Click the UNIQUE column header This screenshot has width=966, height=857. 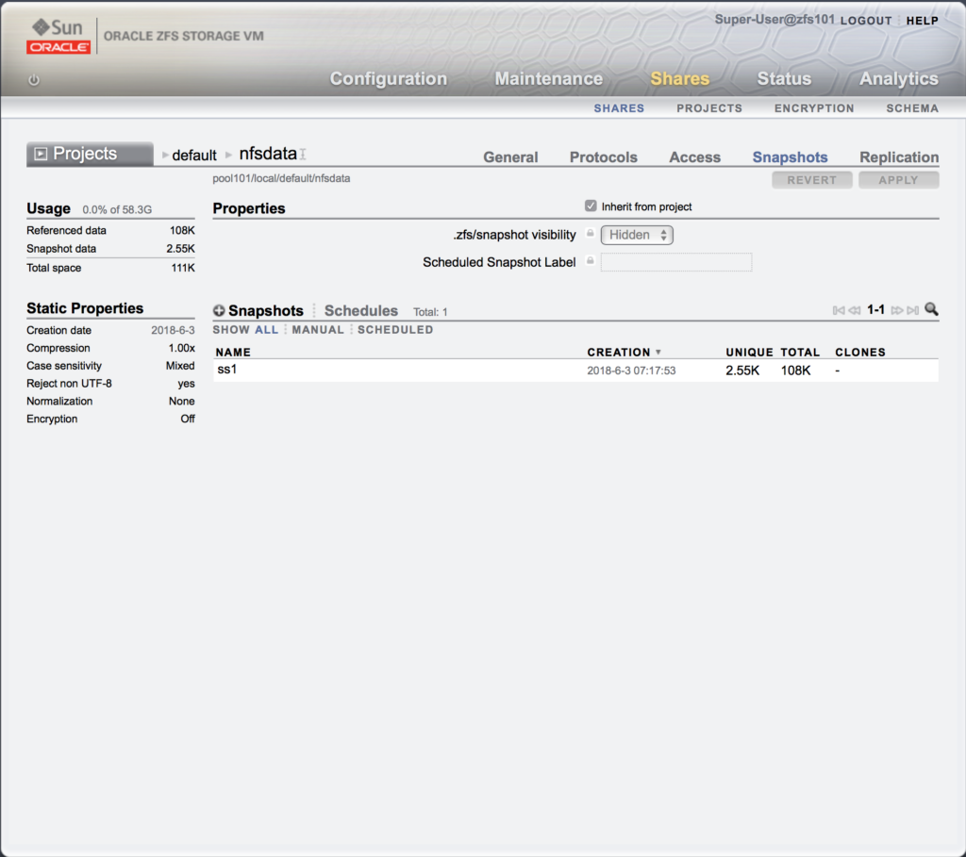tap(749, 353)
